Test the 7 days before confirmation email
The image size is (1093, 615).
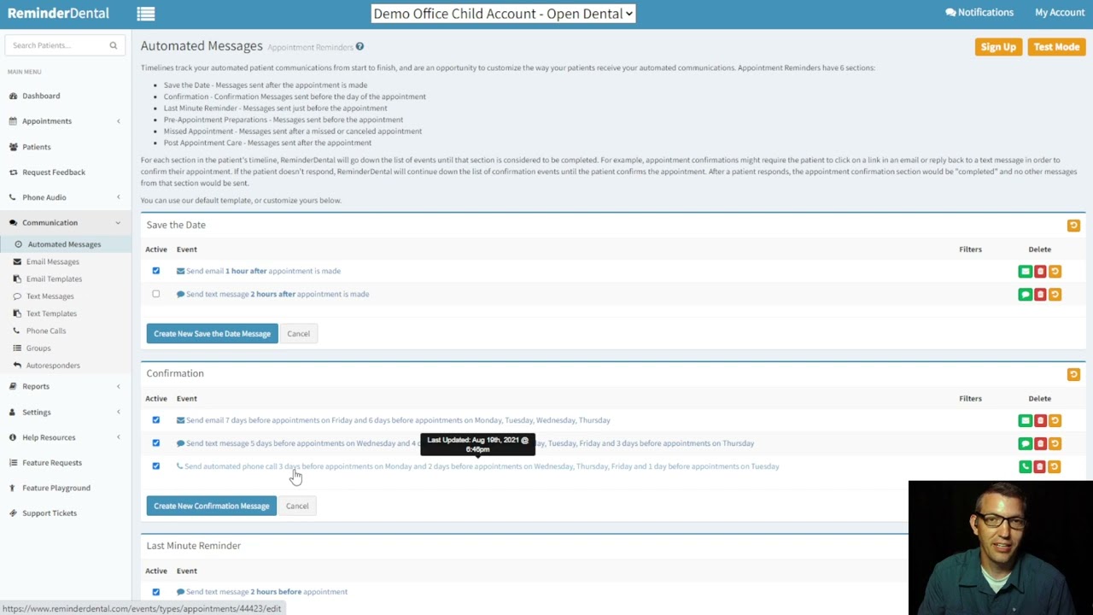(x=1025, y=421)
